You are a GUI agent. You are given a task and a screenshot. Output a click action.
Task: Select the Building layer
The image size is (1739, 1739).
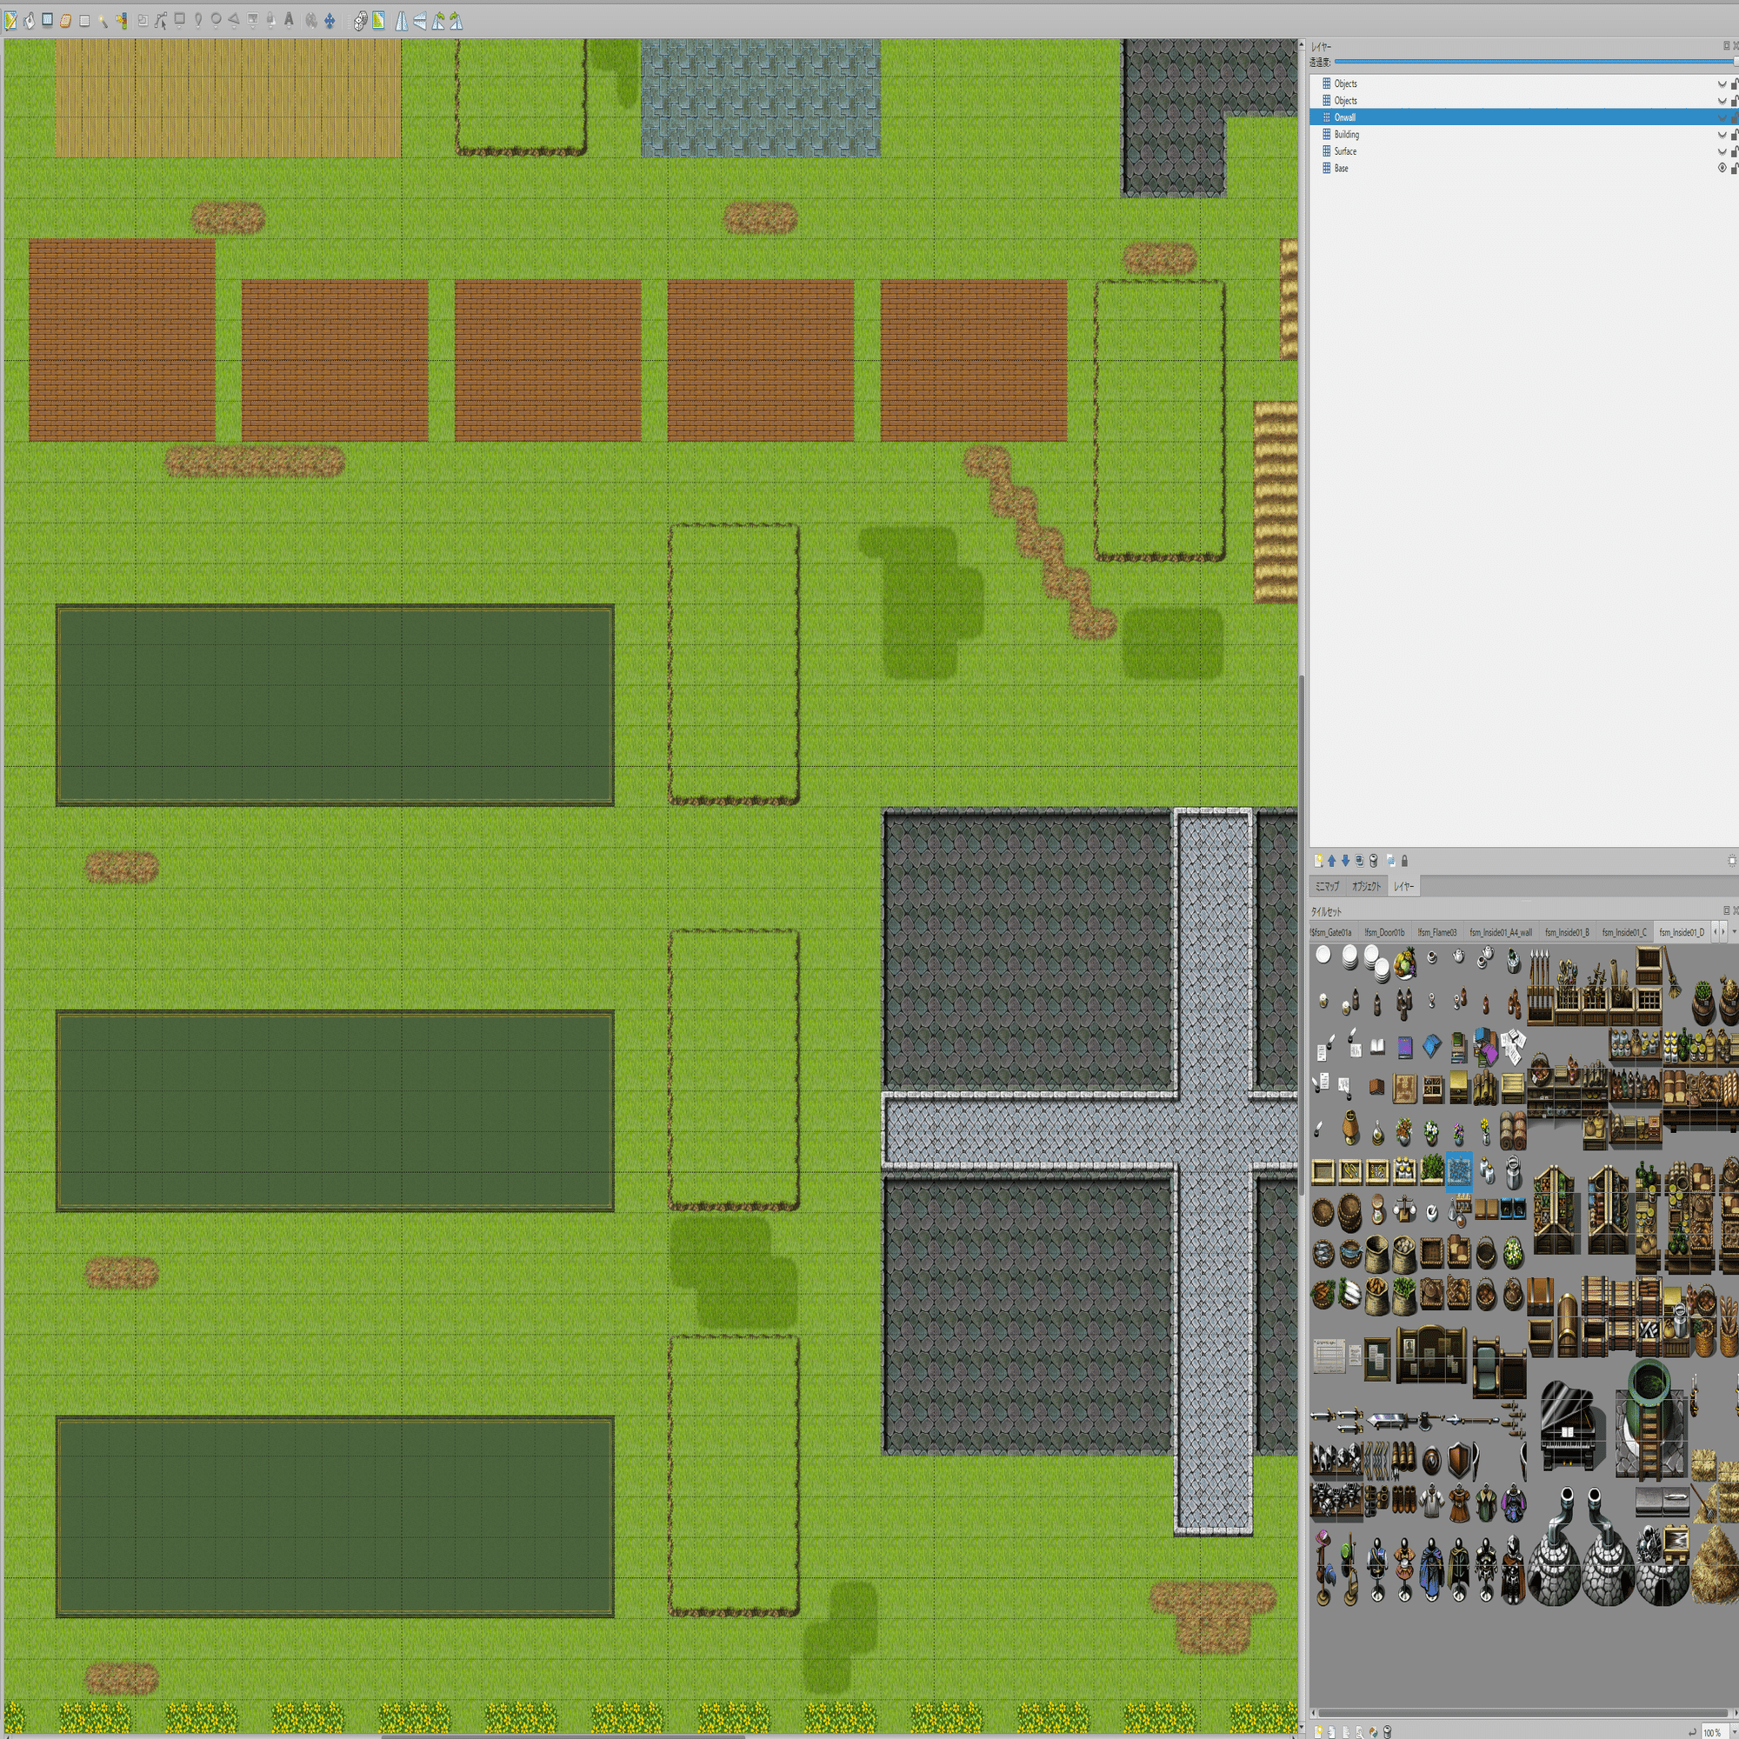[1347, 135]
